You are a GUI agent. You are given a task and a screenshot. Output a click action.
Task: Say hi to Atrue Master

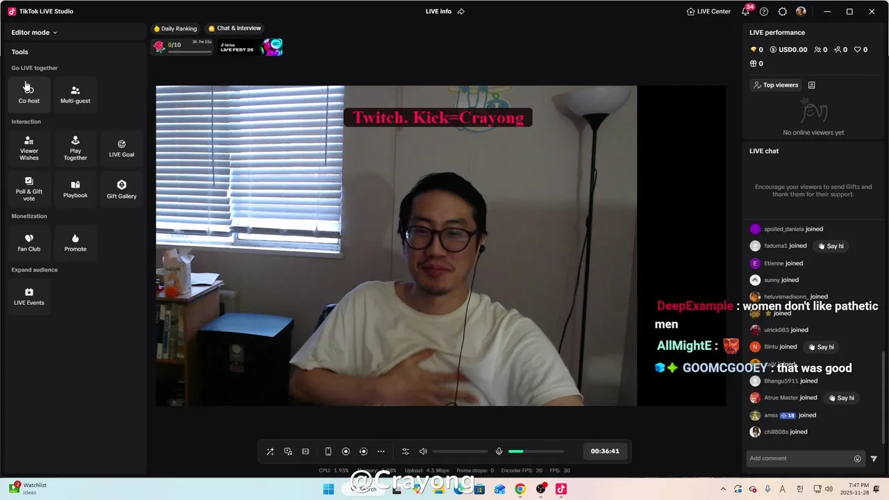tap(840, 398)
